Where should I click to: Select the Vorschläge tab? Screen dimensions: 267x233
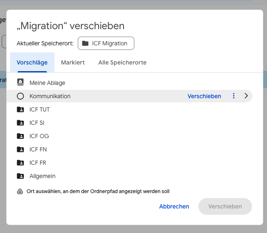click(32, 62)
